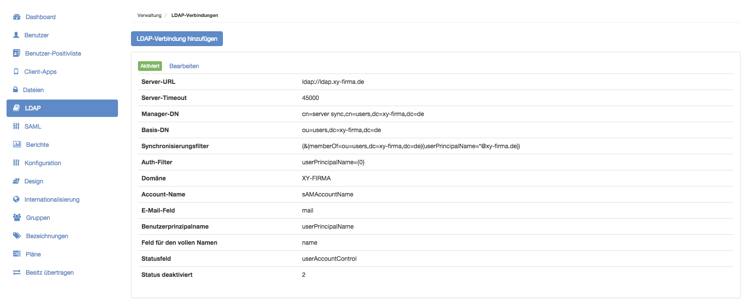Click the Internationalisierung globe icon
Image resolution: width=747 pixels, height=306 pixels.
coord(16,199)
